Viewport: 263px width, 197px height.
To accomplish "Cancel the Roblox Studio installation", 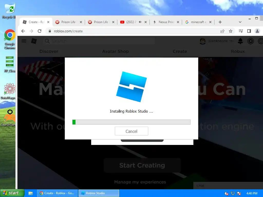I will point(131,131).
